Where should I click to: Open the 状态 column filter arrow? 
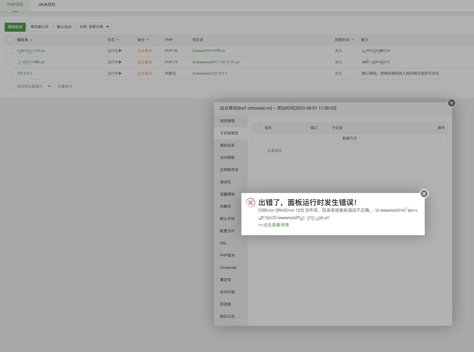118,40
